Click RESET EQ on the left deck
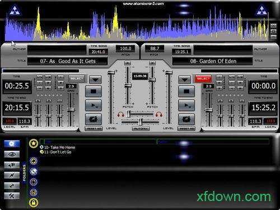The width and height of the screenshot is (280, 210). point(94,129)
